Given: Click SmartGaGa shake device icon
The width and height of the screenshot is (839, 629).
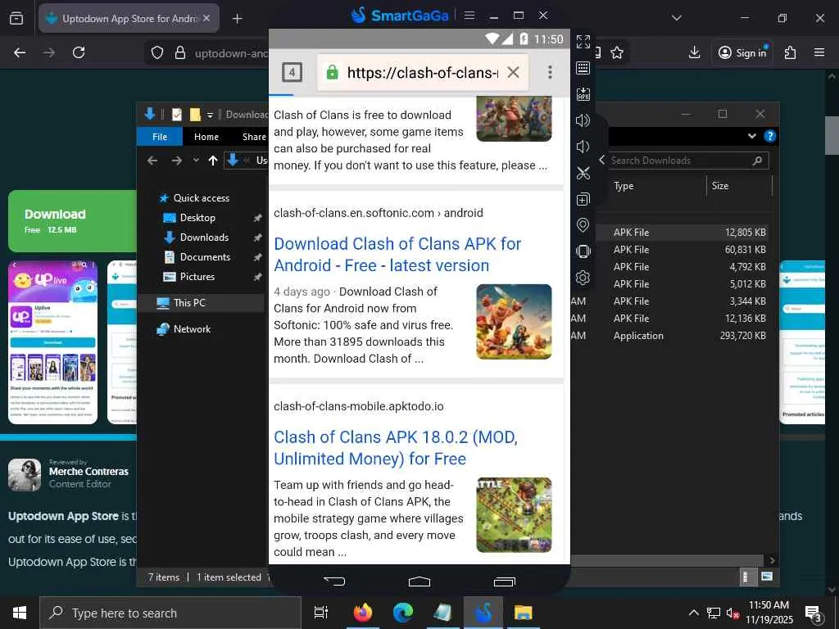Looking at the screenshot, I should (x=583, y=251).
